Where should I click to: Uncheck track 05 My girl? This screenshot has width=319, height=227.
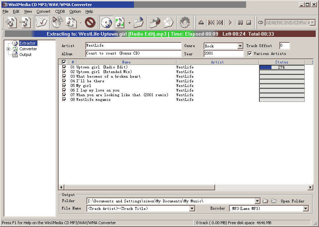64,86
